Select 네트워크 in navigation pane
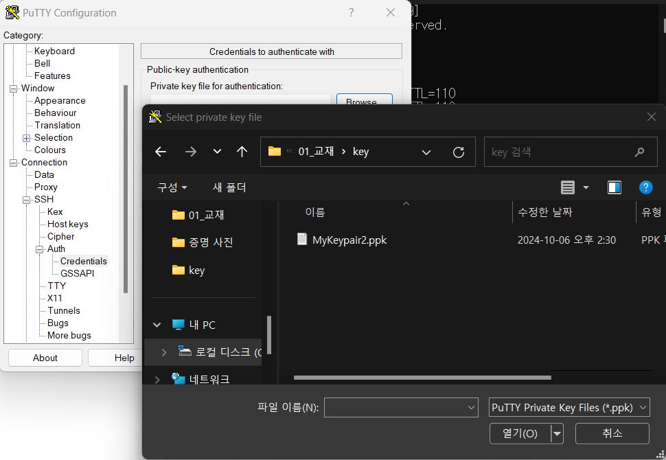 click(200, 379)
